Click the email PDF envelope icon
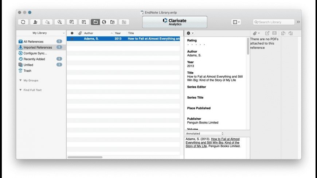The width and height of the screenshot is (317, 178). 274,33
